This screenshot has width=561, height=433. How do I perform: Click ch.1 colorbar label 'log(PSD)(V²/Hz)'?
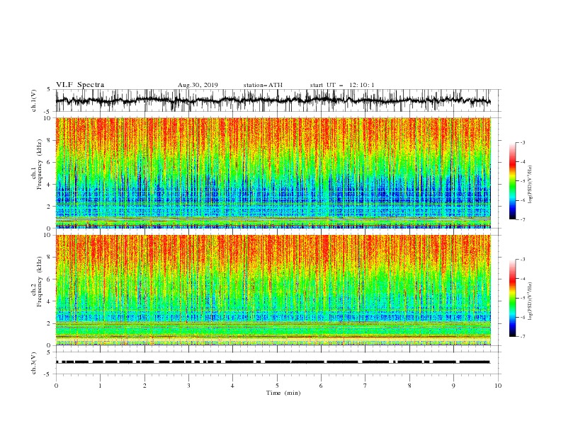[x=531, y=185]
